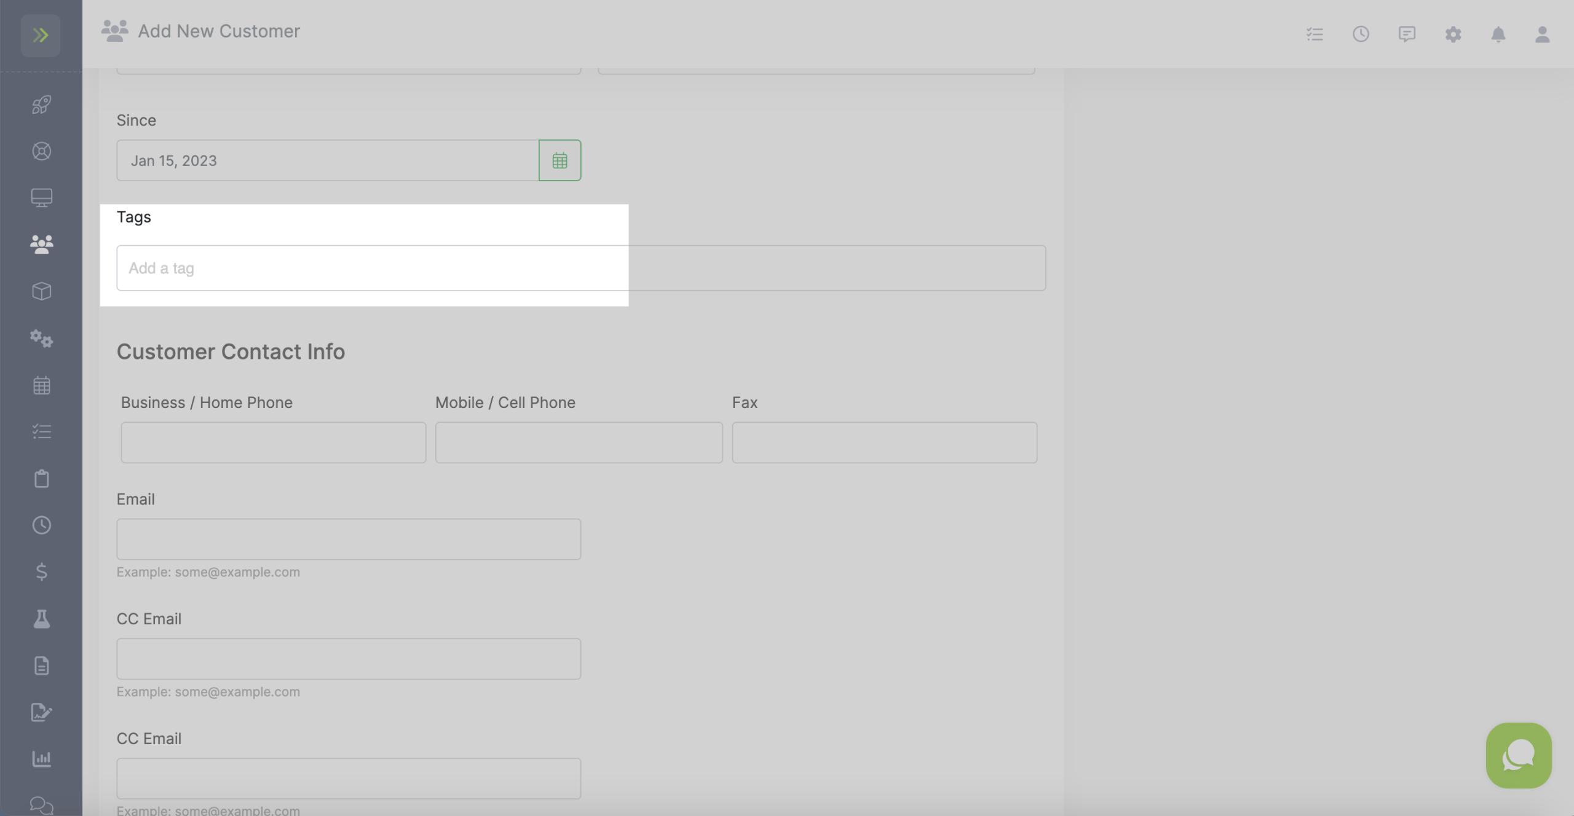
Task: Click the Since date field
Action: (328, 160)
